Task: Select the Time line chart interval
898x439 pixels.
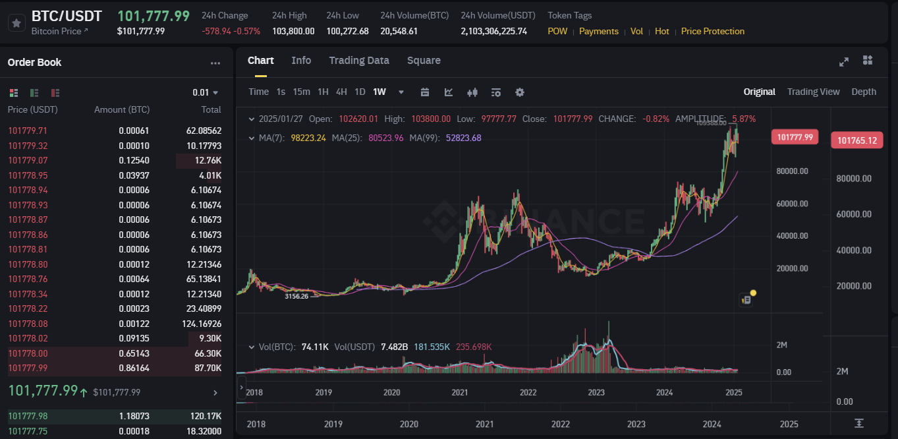Action: tap(259, 92)
